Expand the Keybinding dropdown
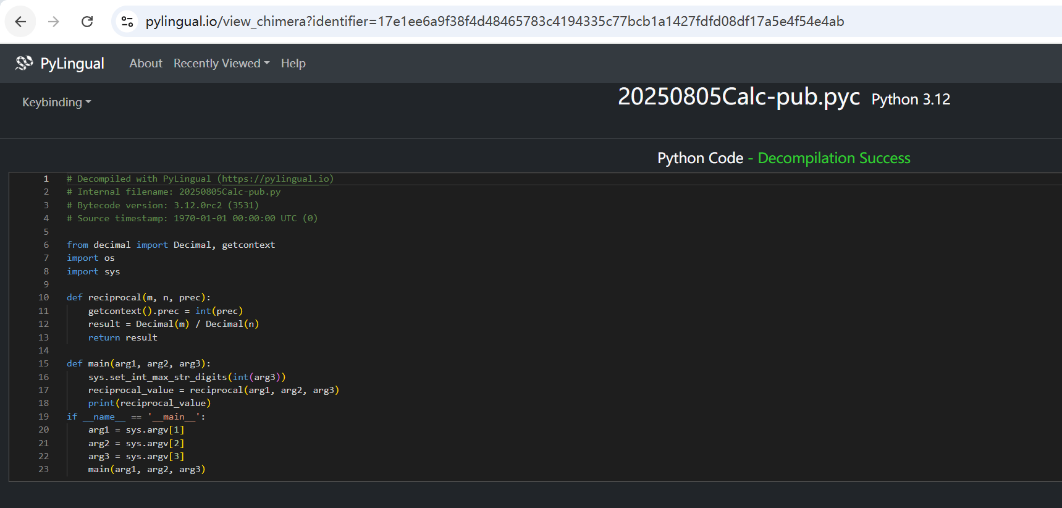Screen dimensions: 1062x508 pyautogui.click(x=56, y=103)
